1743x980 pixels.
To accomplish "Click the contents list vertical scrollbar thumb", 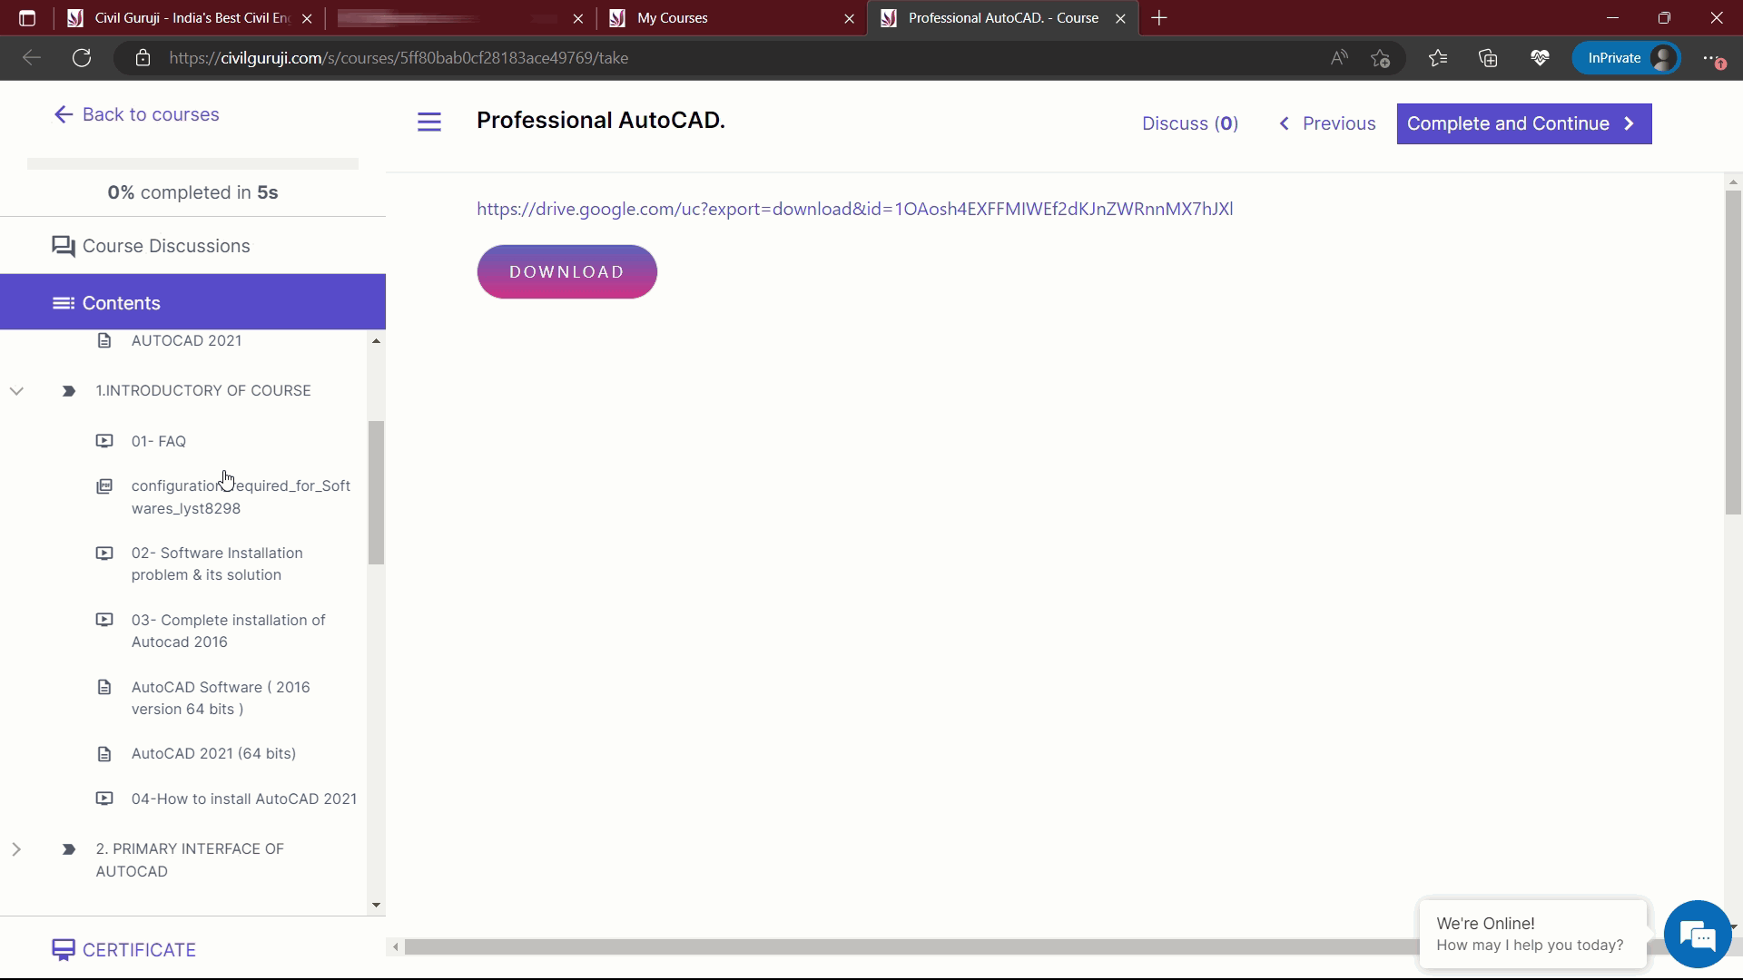I will pos(376,493).
